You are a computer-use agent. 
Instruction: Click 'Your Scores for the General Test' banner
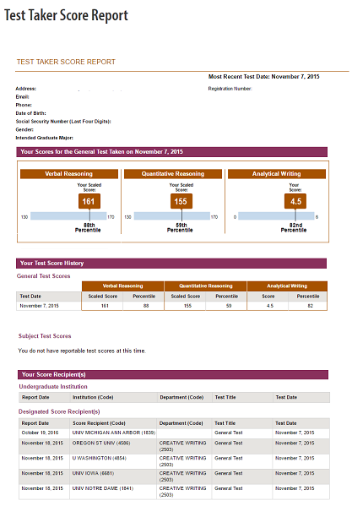coord(172,152)
